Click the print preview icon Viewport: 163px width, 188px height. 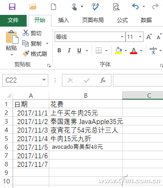(116, 7)
